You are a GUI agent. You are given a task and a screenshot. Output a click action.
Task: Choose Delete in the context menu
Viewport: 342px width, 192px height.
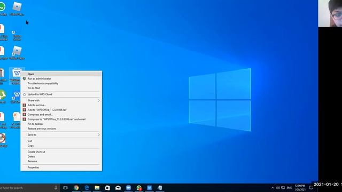click(x=61, y=156)
